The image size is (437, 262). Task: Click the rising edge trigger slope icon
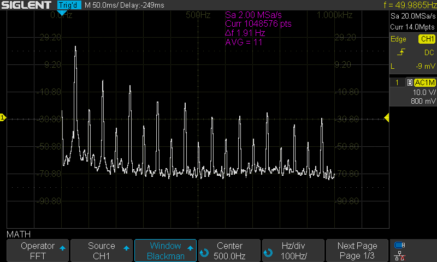401,52
